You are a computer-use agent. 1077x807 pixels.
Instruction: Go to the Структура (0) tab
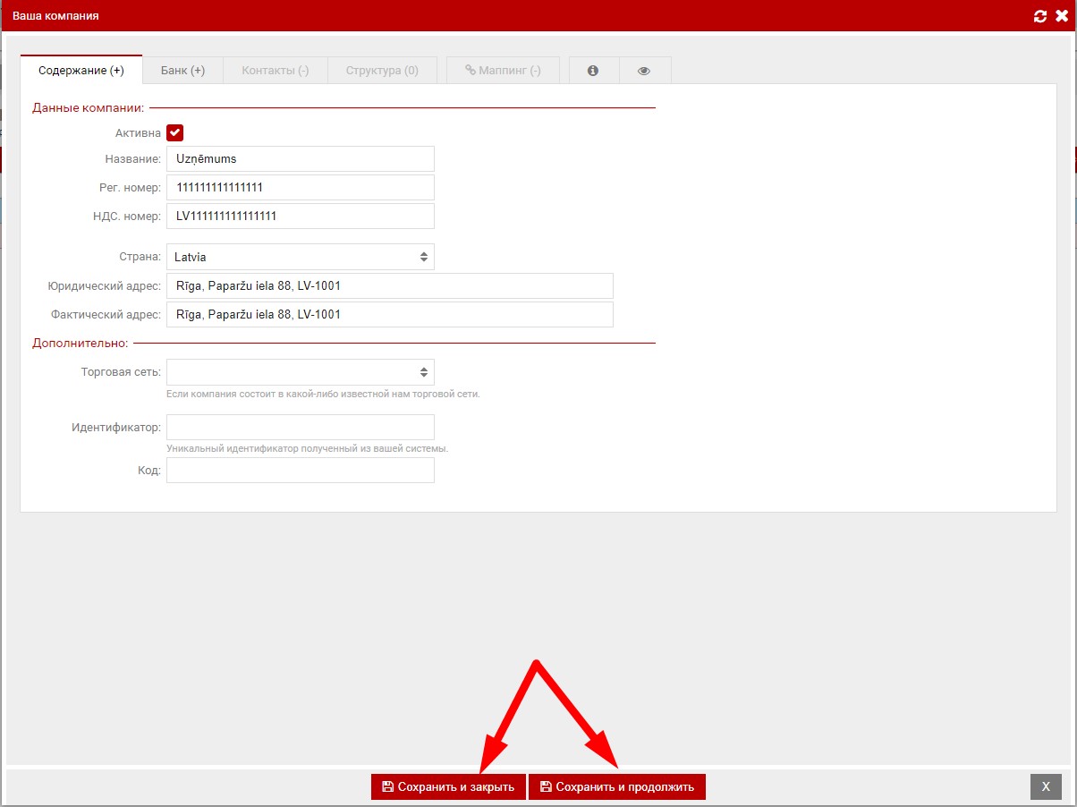[x=382, y=71]
